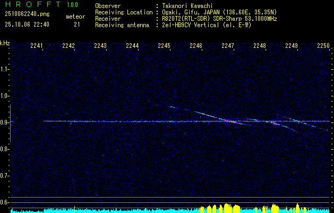Click the yellow signal peaks below 2247
Image resolution: width=334 pixels, height=213 pixels.
pyautogui.click(x=227, y=208)
